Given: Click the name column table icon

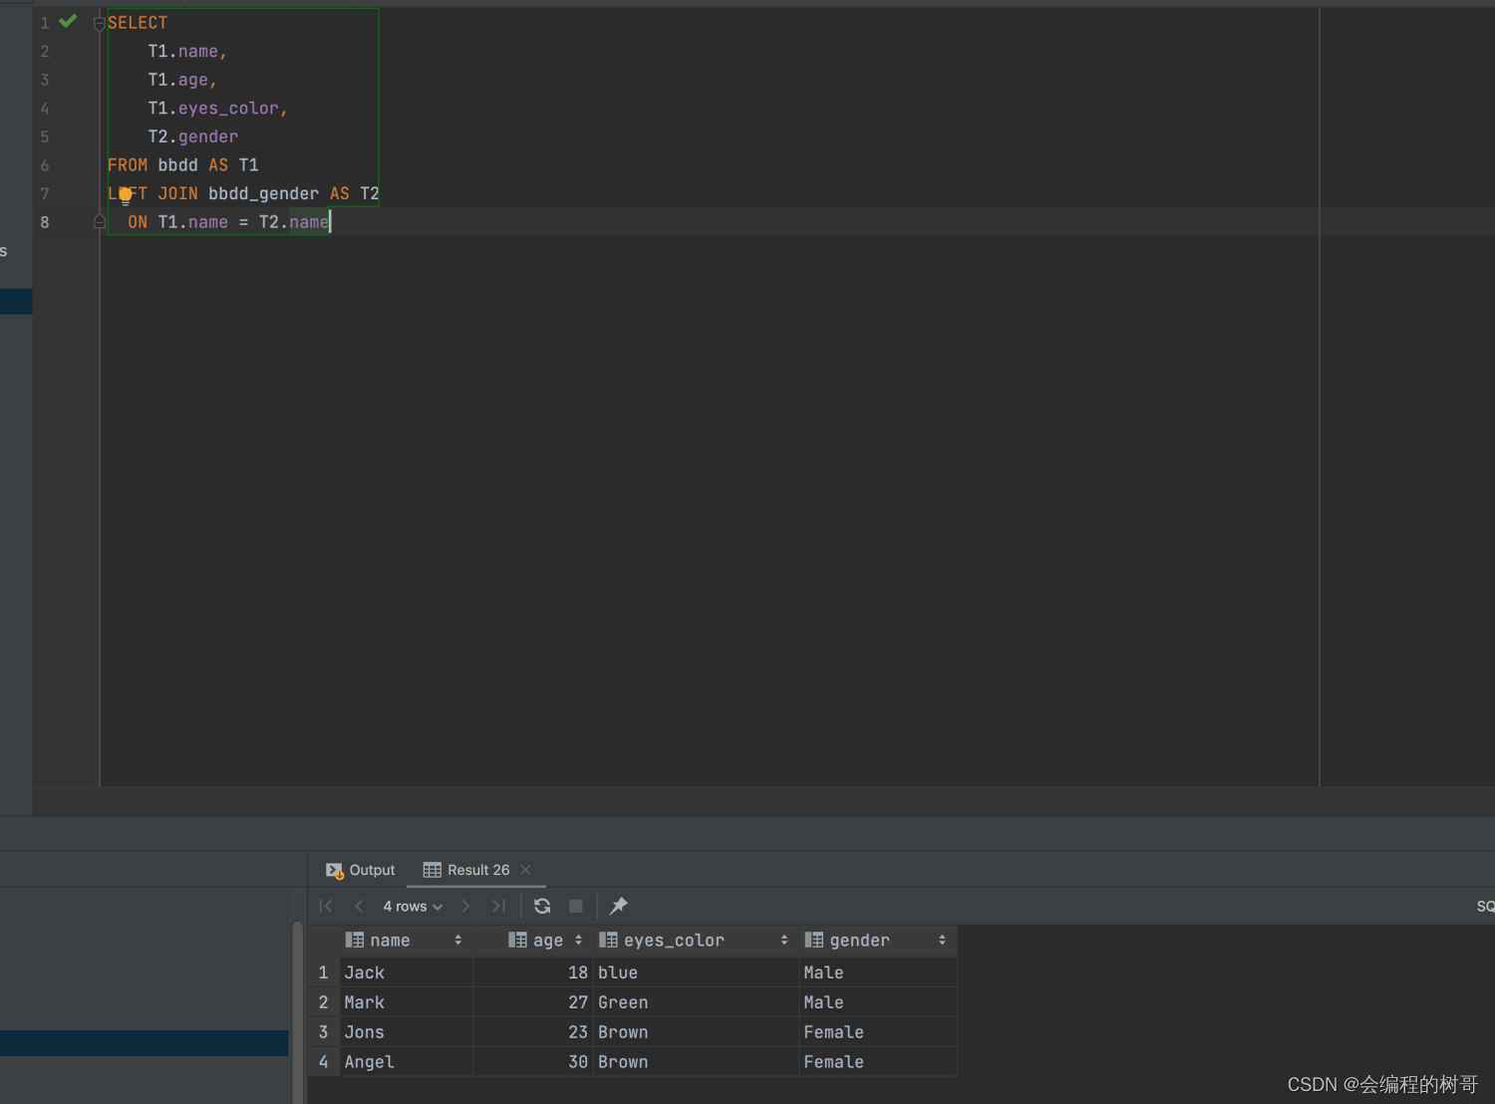Looking at the screenshot, I should tap(354, 940).
